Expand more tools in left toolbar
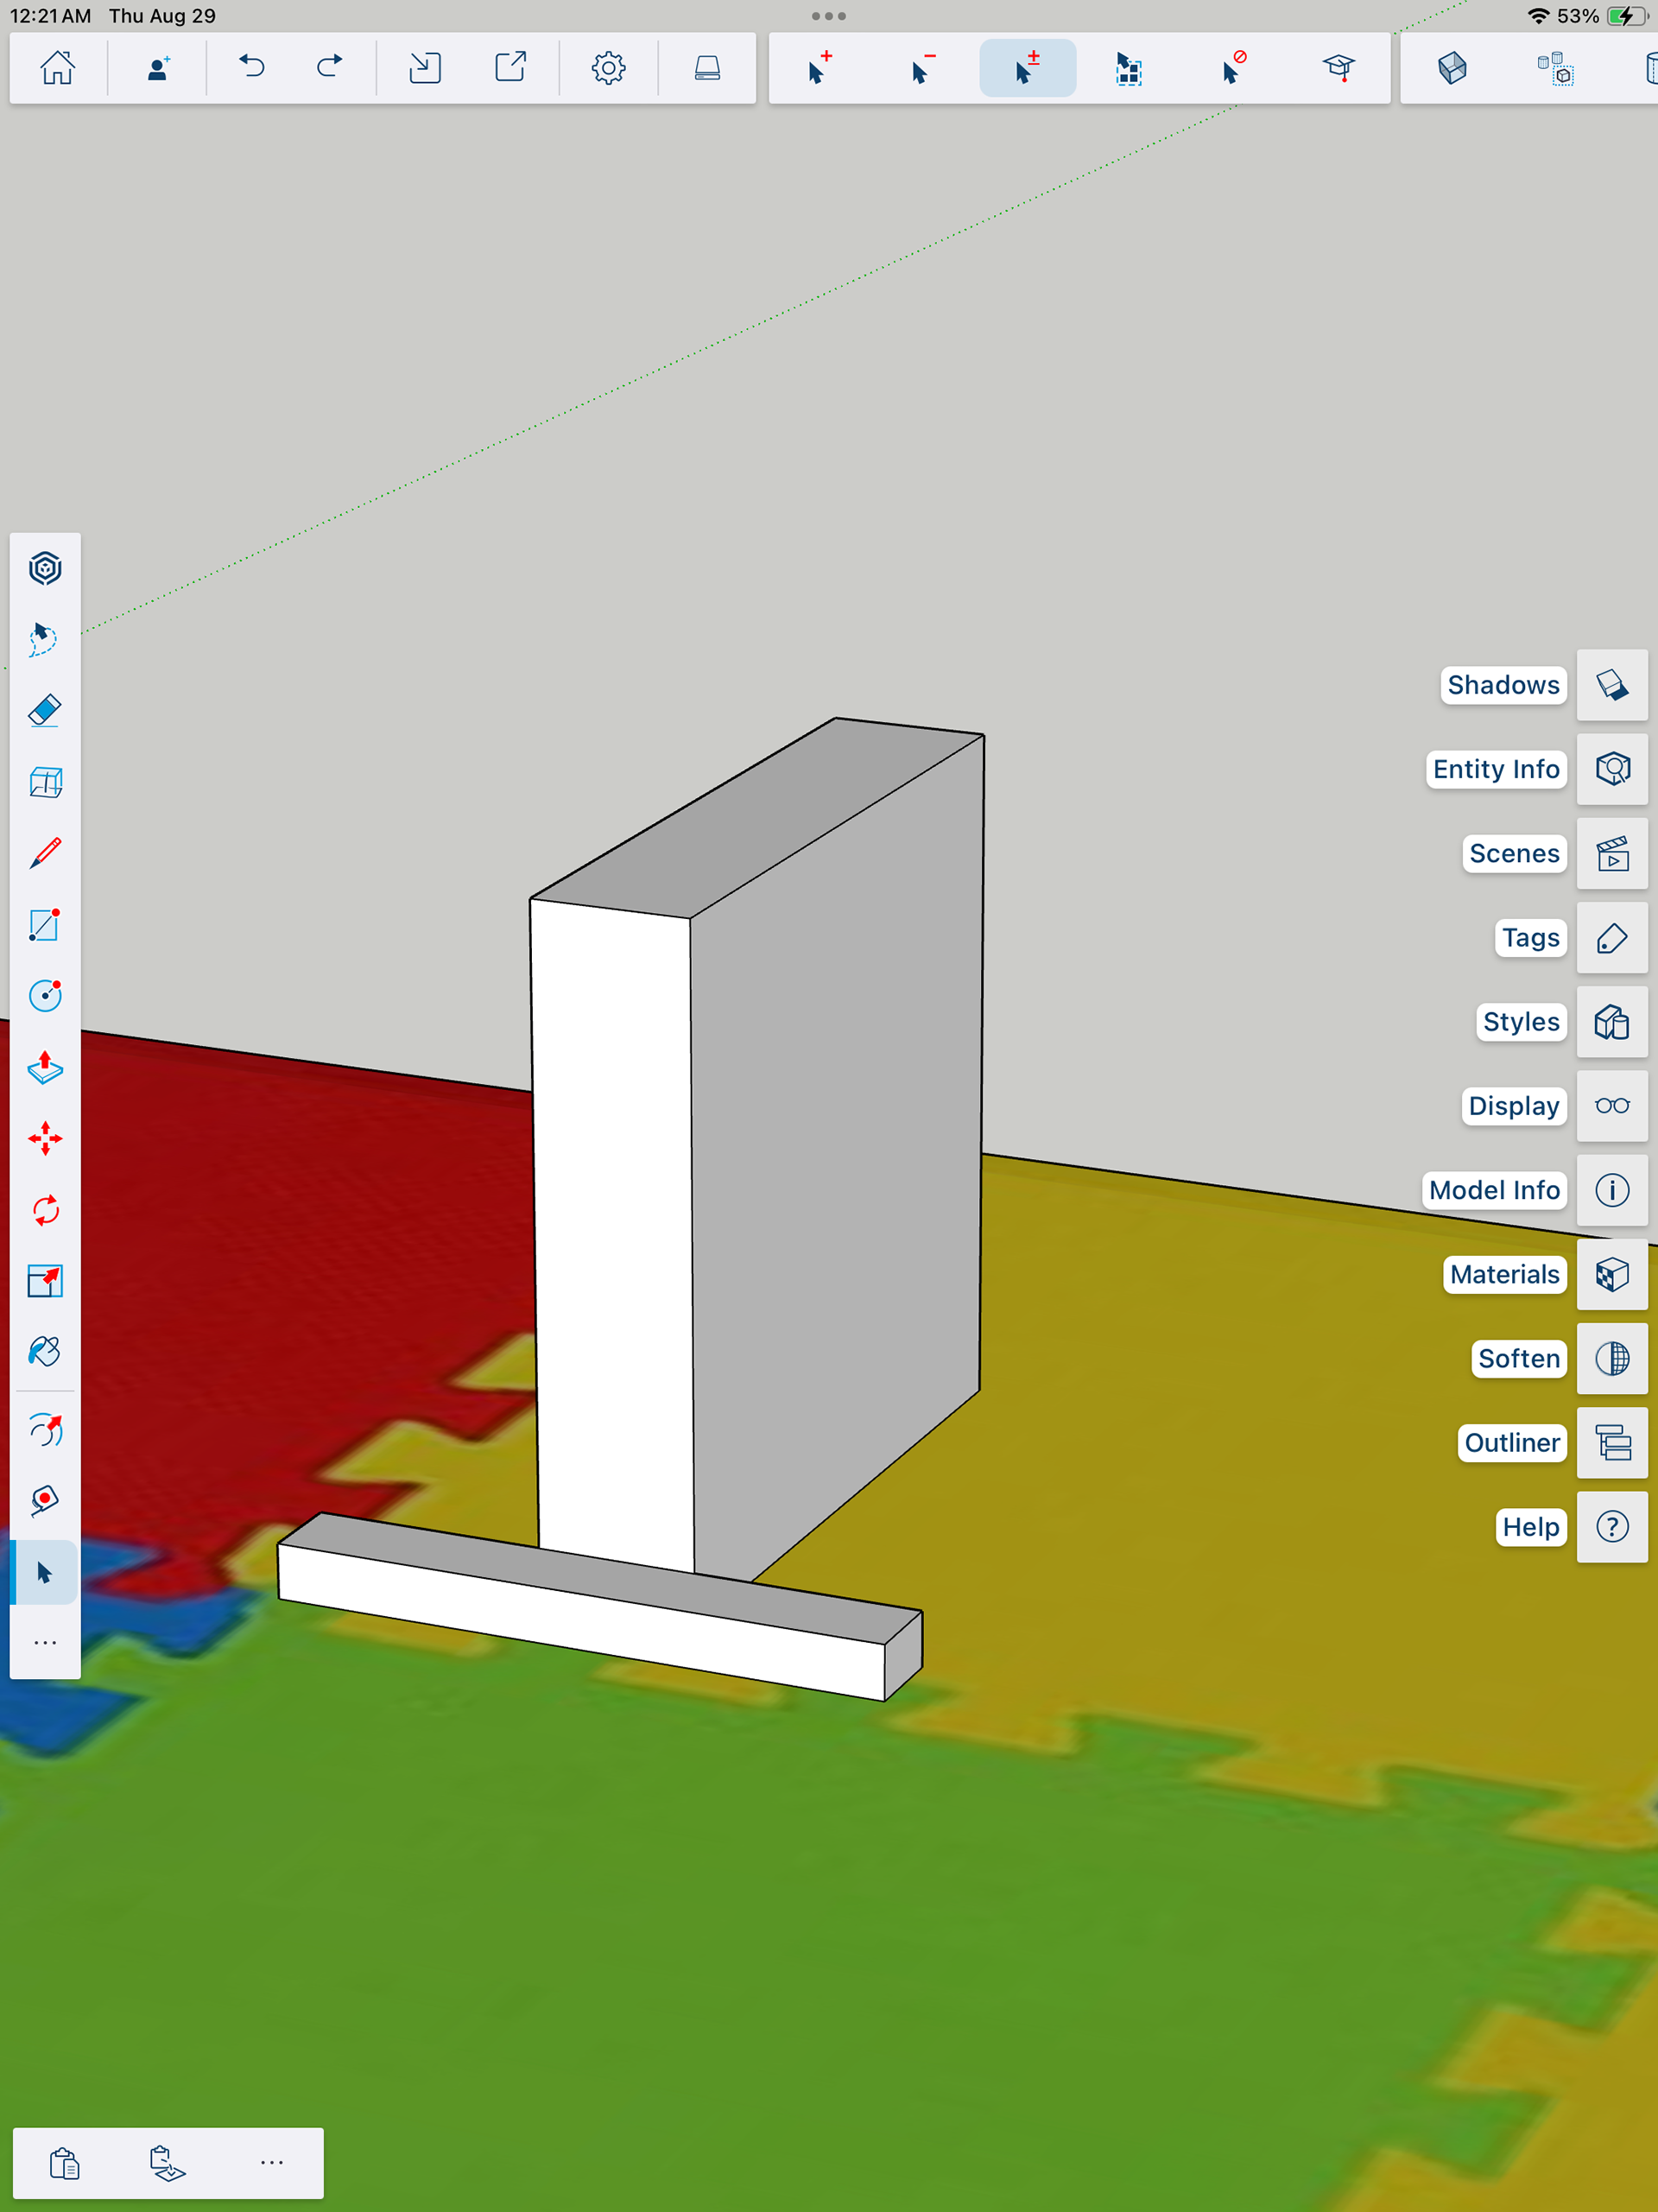The height and width of the screenshot is (2212, 1658). (x=45, y=1643)
